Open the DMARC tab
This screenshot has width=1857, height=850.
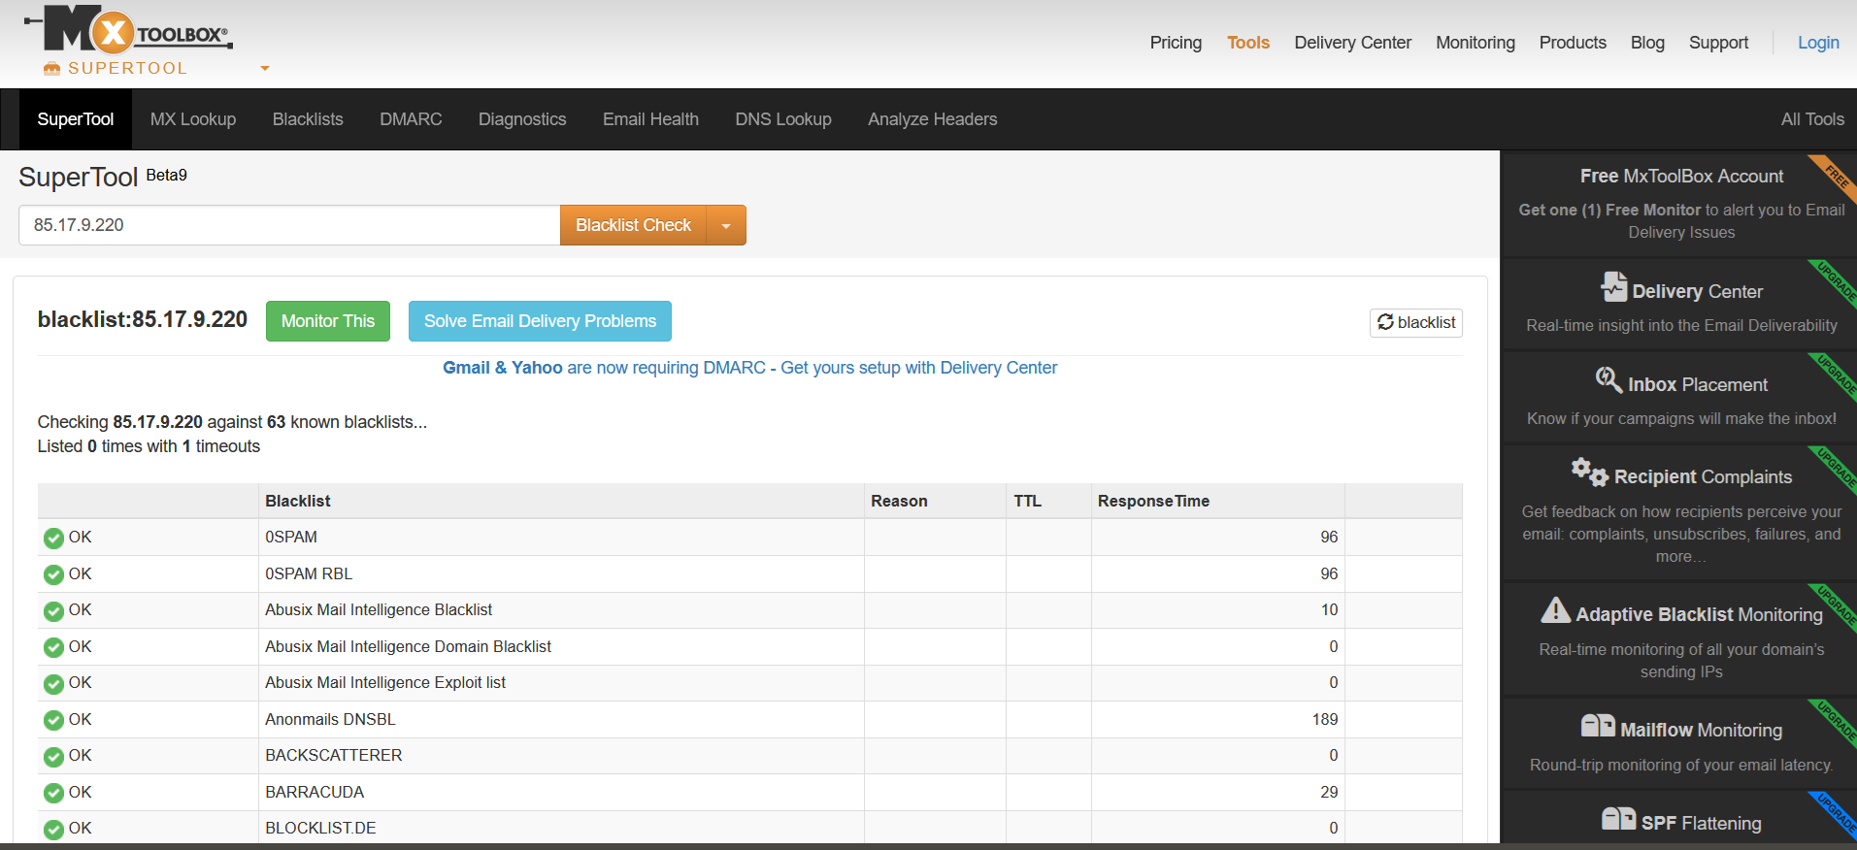(411, 119)
